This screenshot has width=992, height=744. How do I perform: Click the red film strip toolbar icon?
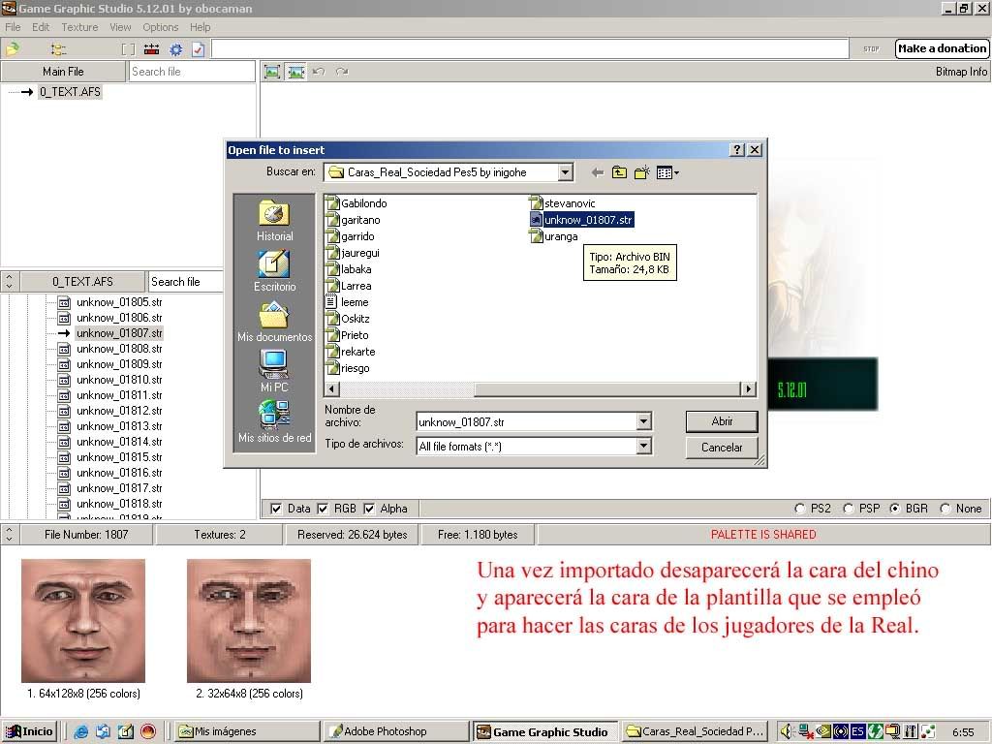(x=152, y=48)
